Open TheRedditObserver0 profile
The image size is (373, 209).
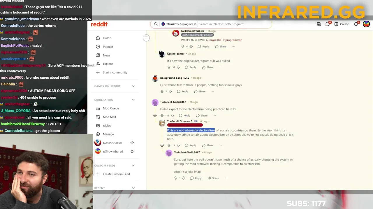pyautogui.click(x=180, y=121)
